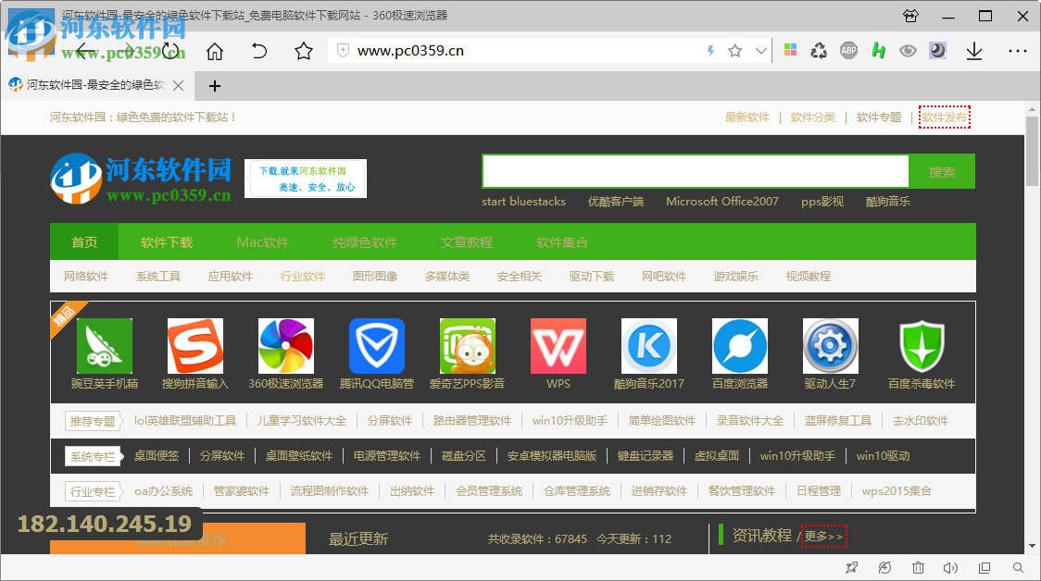
Task: Open the colorful apps grid icon on the toolbar
Action: pyautogui.click(x=790, y=51)
